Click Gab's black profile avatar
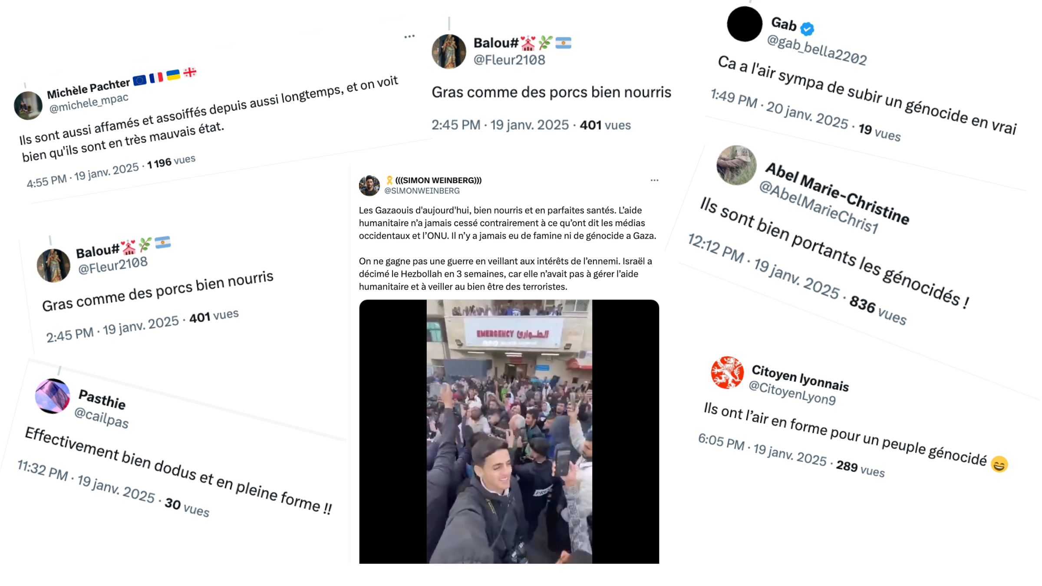This screenshot has height=586, width=1042. tap(745, 24)
